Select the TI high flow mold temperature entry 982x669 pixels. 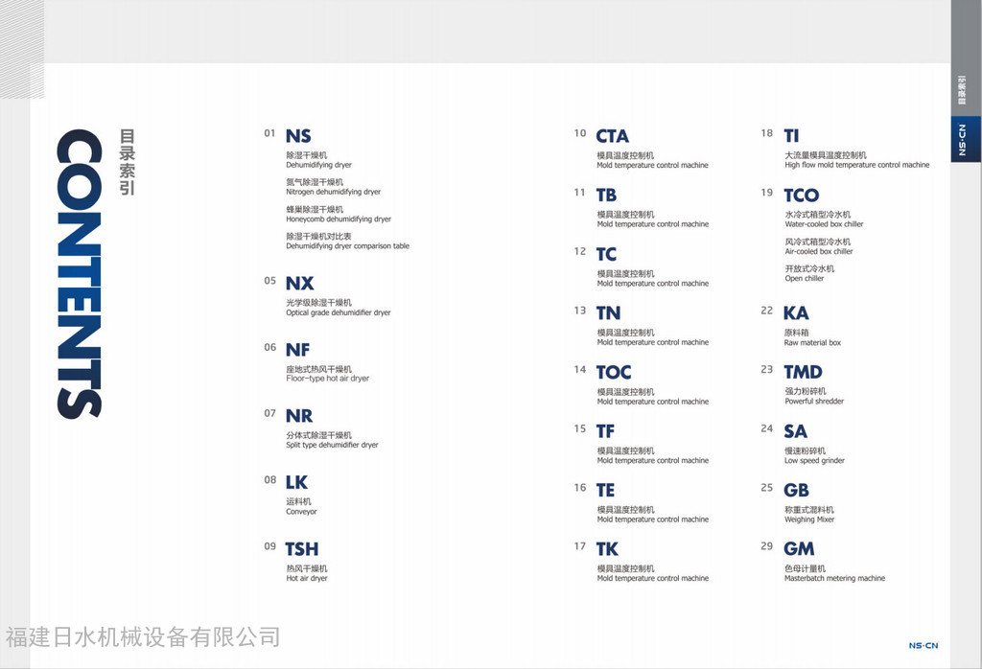pos(791,136)
